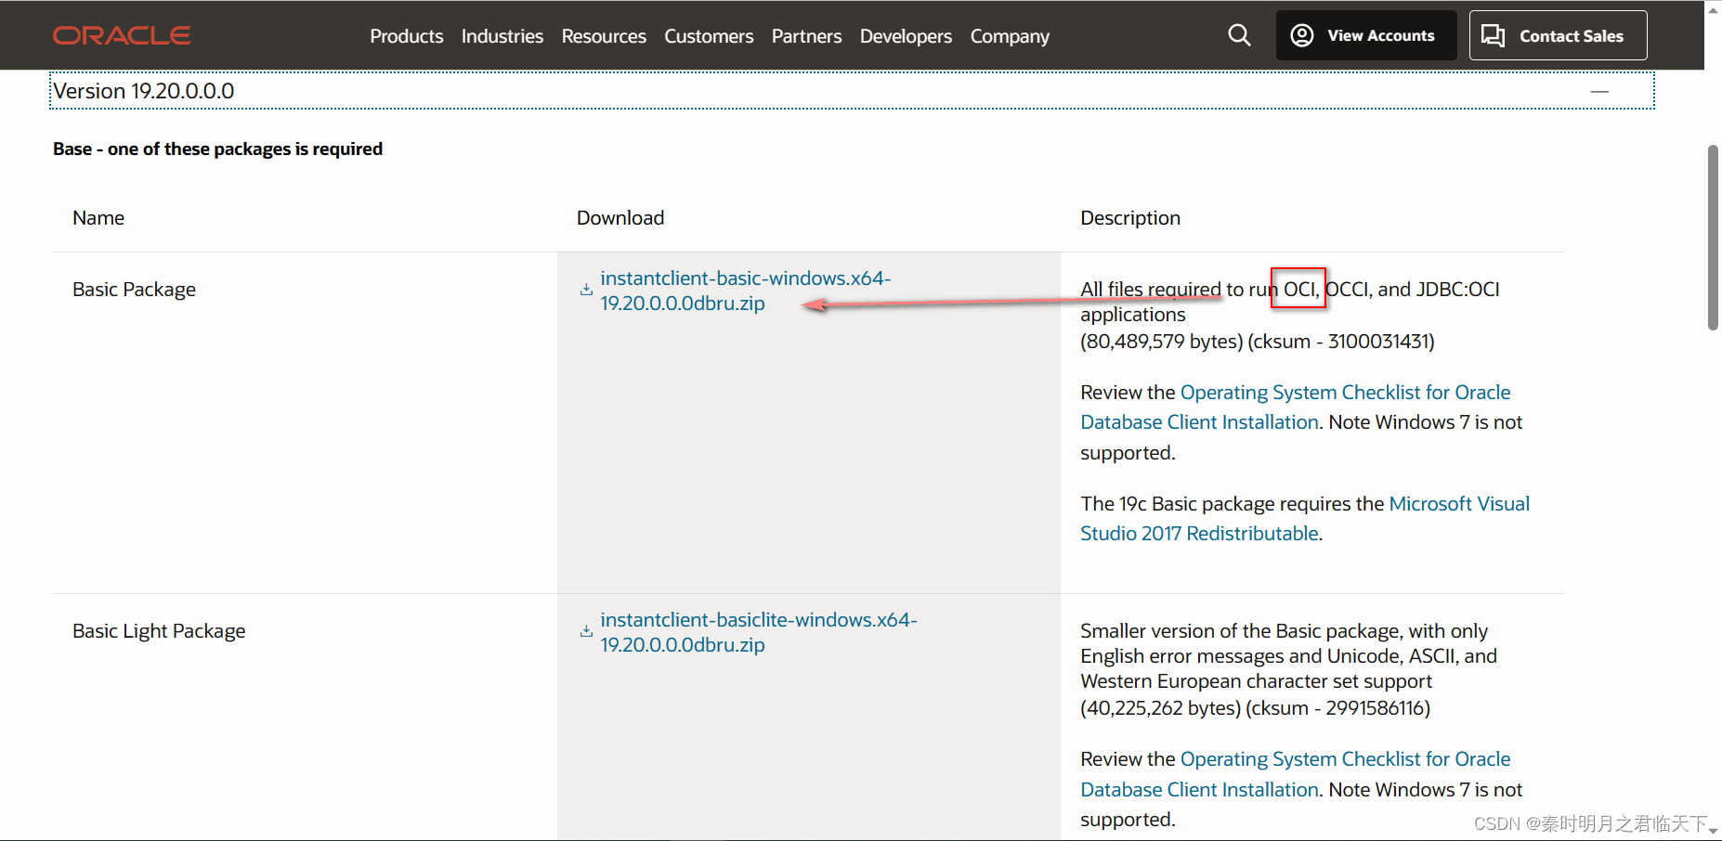Open Operating System Checklist link in Basic Package row

click(x=1296, y=408)
